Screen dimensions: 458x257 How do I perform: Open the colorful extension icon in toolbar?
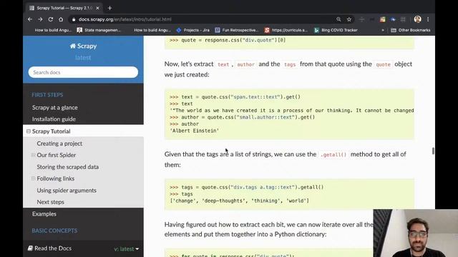click(382, 19)
